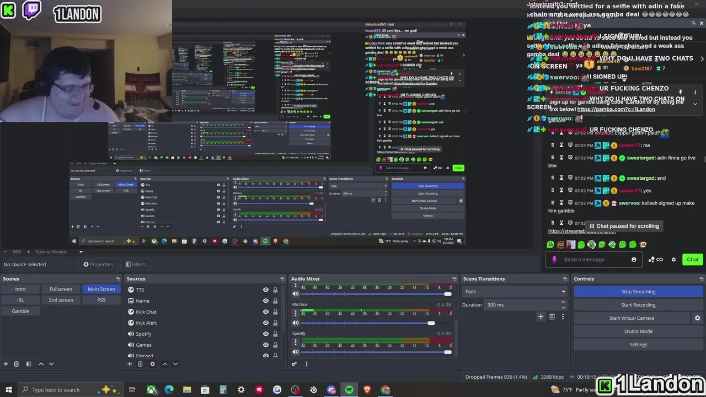Hide the Games source
Screen dimensions: 706x397
tap(266, 345)
